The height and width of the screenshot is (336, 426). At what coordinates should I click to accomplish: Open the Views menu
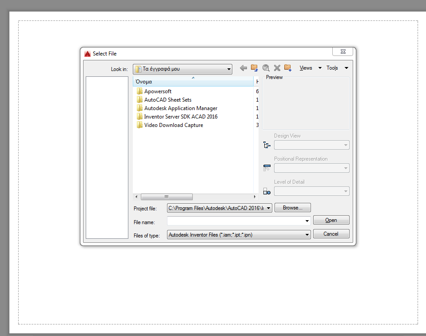tap(306, 68)
